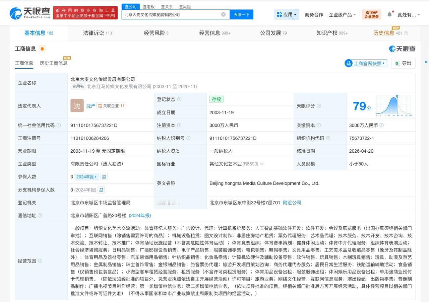Select the 核准日期 value 2026-04-20
This screenshot has width=429, height=302.
click(x=361, y=151)
